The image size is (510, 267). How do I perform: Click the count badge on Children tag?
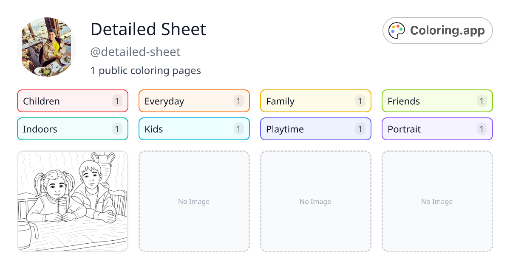click(x=117, y=101)
